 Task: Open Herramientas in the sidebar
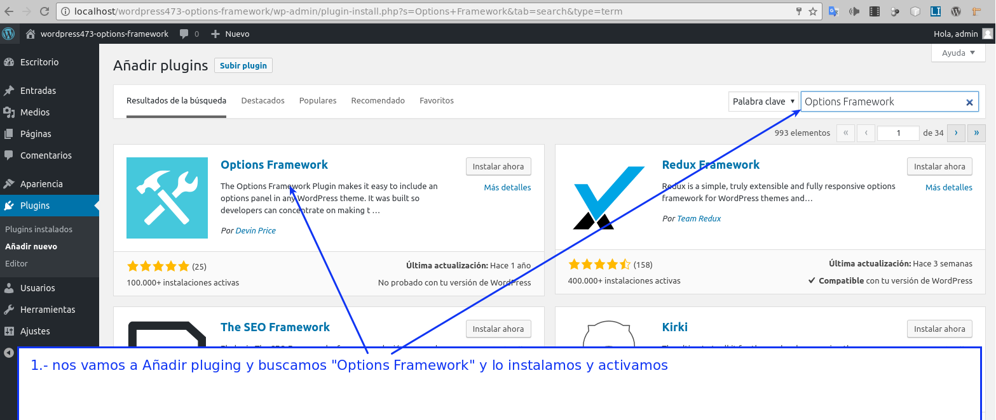tap(48, 310)
